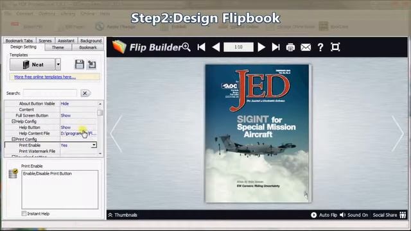Click the Flip Builder logo
This screenshot has height=231, width=411.
click(147, 47)
